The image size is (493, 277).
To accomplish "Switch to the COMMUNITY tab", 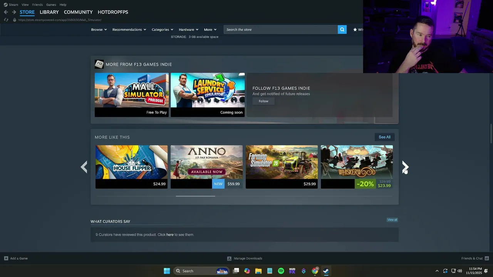I will tap(78, 12).
